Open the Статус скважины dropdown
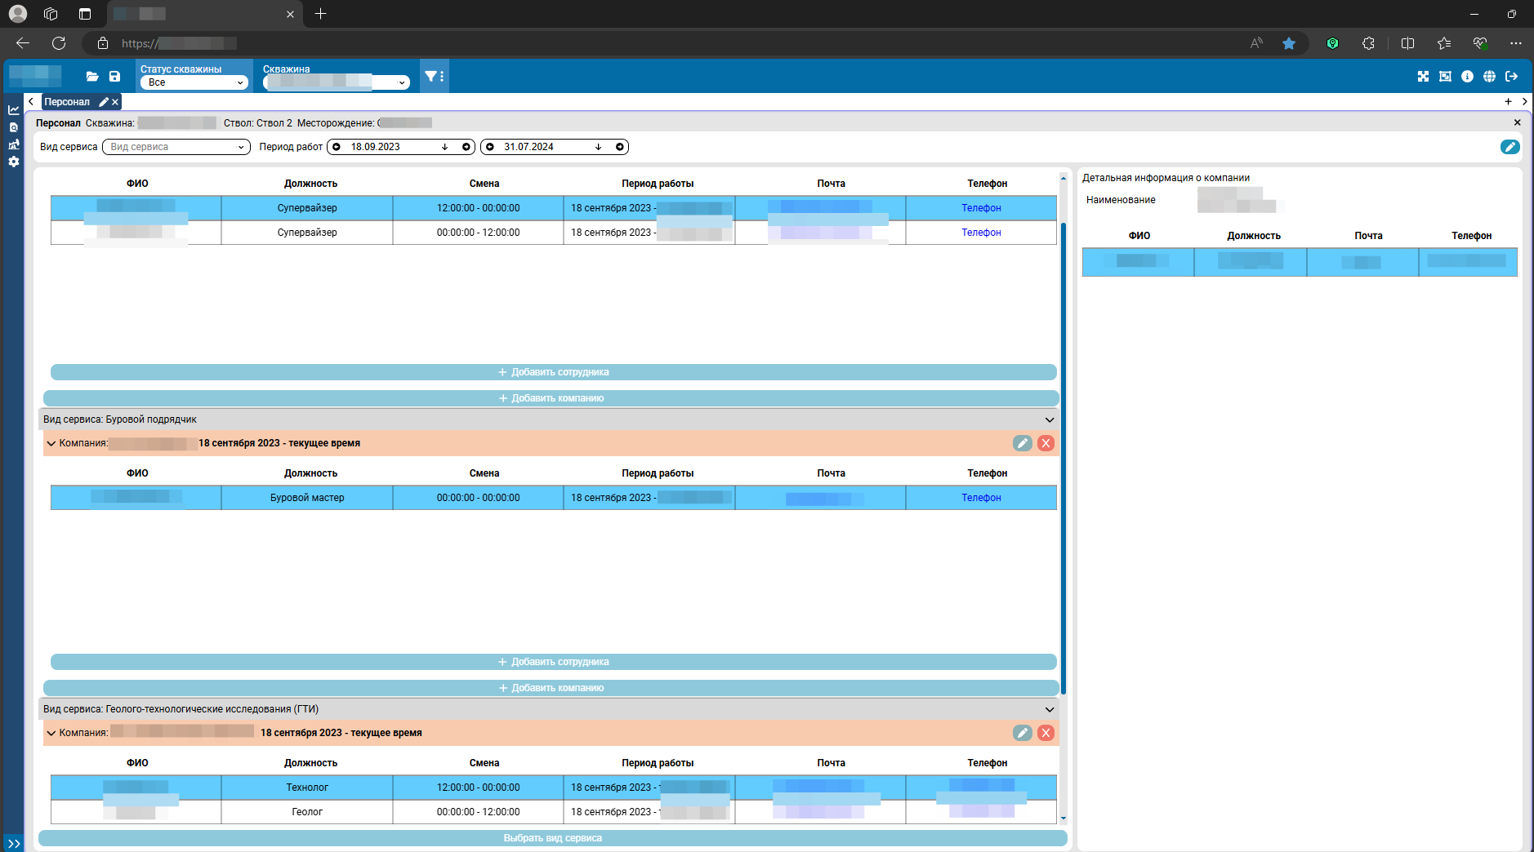Image resolution: width=1534 pixels, height=852 pixels. (194, 82)
